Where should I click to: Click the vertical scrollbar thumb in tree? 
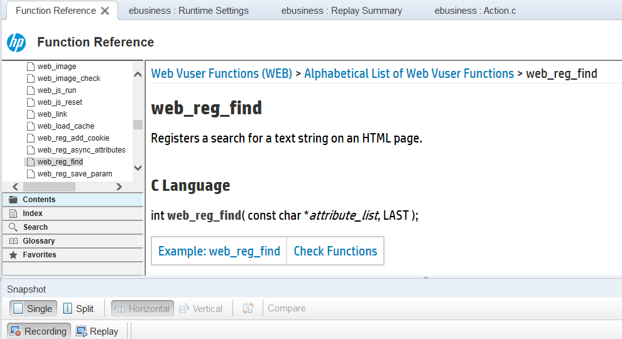tap(138, 124)
